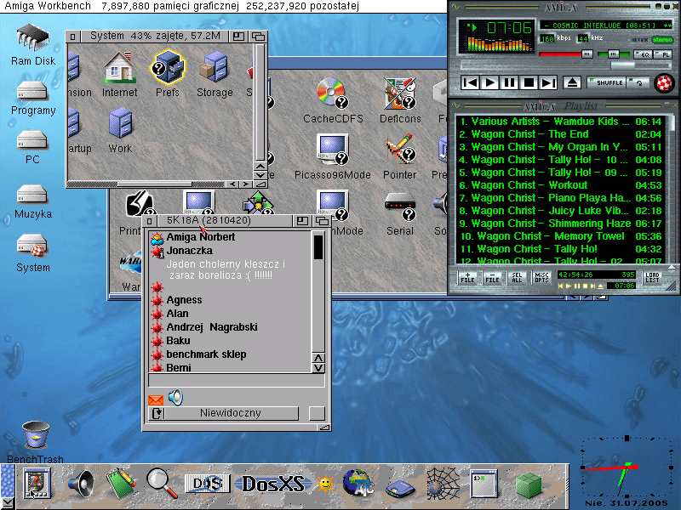Click the green balance slider handle
Screen dimensions: 681x510
point(613,54)
